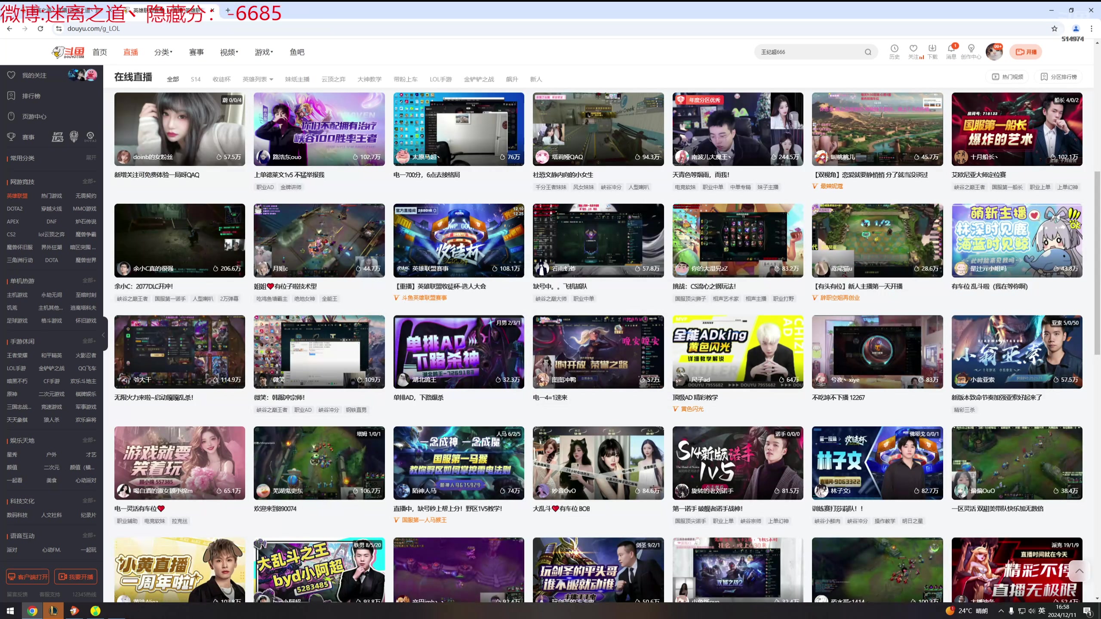
Task: Select the S14 filter tab
Action: pyautogui.click(x=196, y=79)
